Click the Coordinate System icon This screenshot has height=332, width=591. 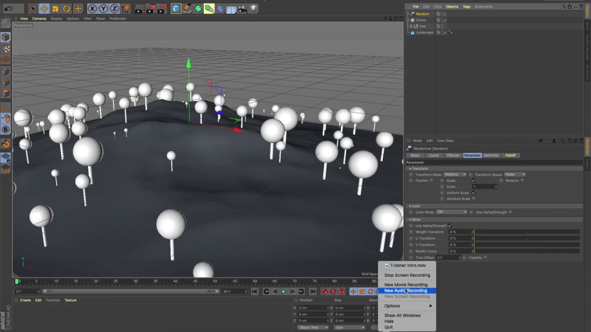(126, 8)
